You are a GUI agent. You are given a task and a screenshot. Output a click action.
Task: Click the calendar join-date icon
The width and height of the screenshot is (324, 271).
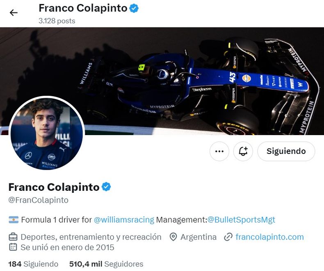pos(13,247)
